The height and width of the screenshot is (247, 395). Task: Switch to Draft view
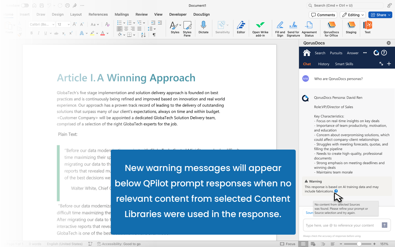coord(332,244)
